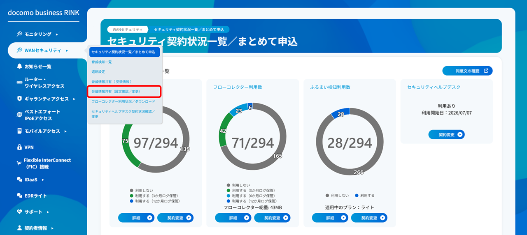
Task: Click play arrow on セキュリティヘルプデスク 契約変更 button
Action: click(460, 134)
